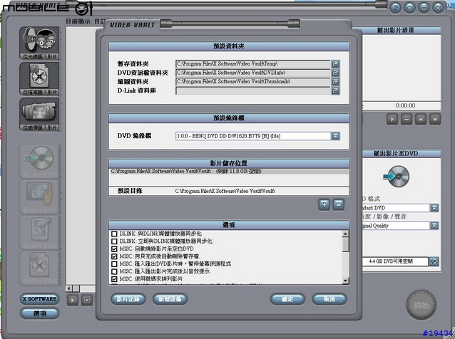
Task: Uncheck MISC auto burn to blank DVD
Action: pos(114,249)
